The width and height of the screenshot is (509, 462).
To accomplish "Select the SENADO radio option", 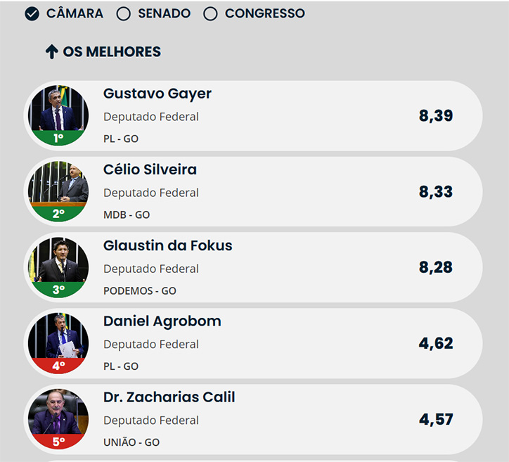I will 123,14.
